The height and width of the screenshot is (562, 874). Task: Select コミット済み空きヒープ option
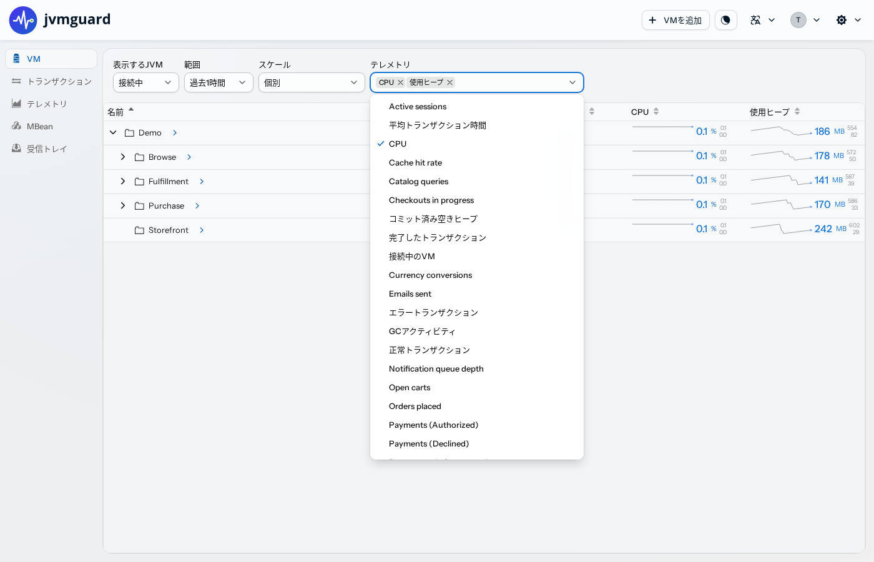tap(477, 219)
